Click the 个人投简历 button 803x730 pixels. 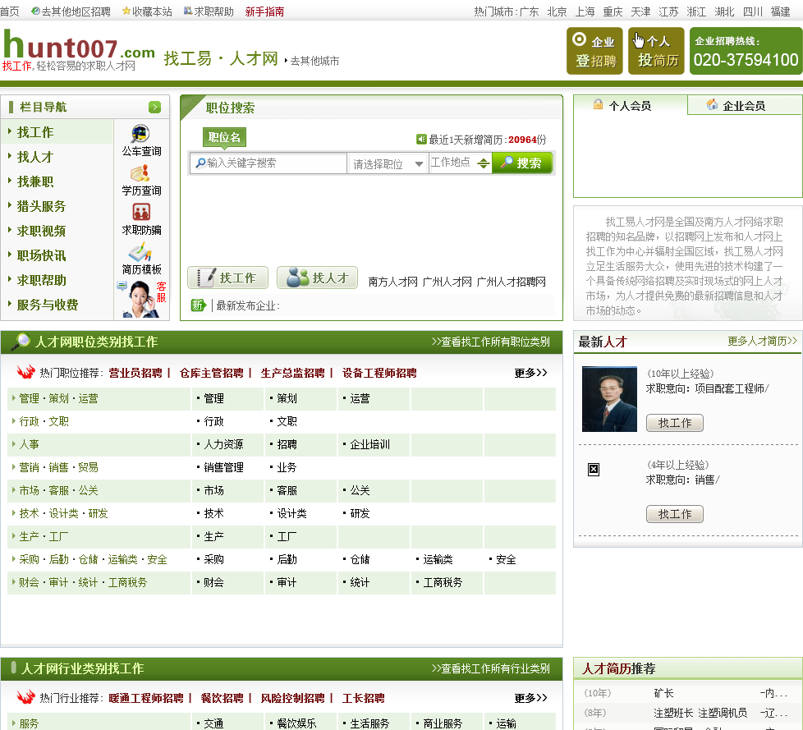tap(657, 51)
